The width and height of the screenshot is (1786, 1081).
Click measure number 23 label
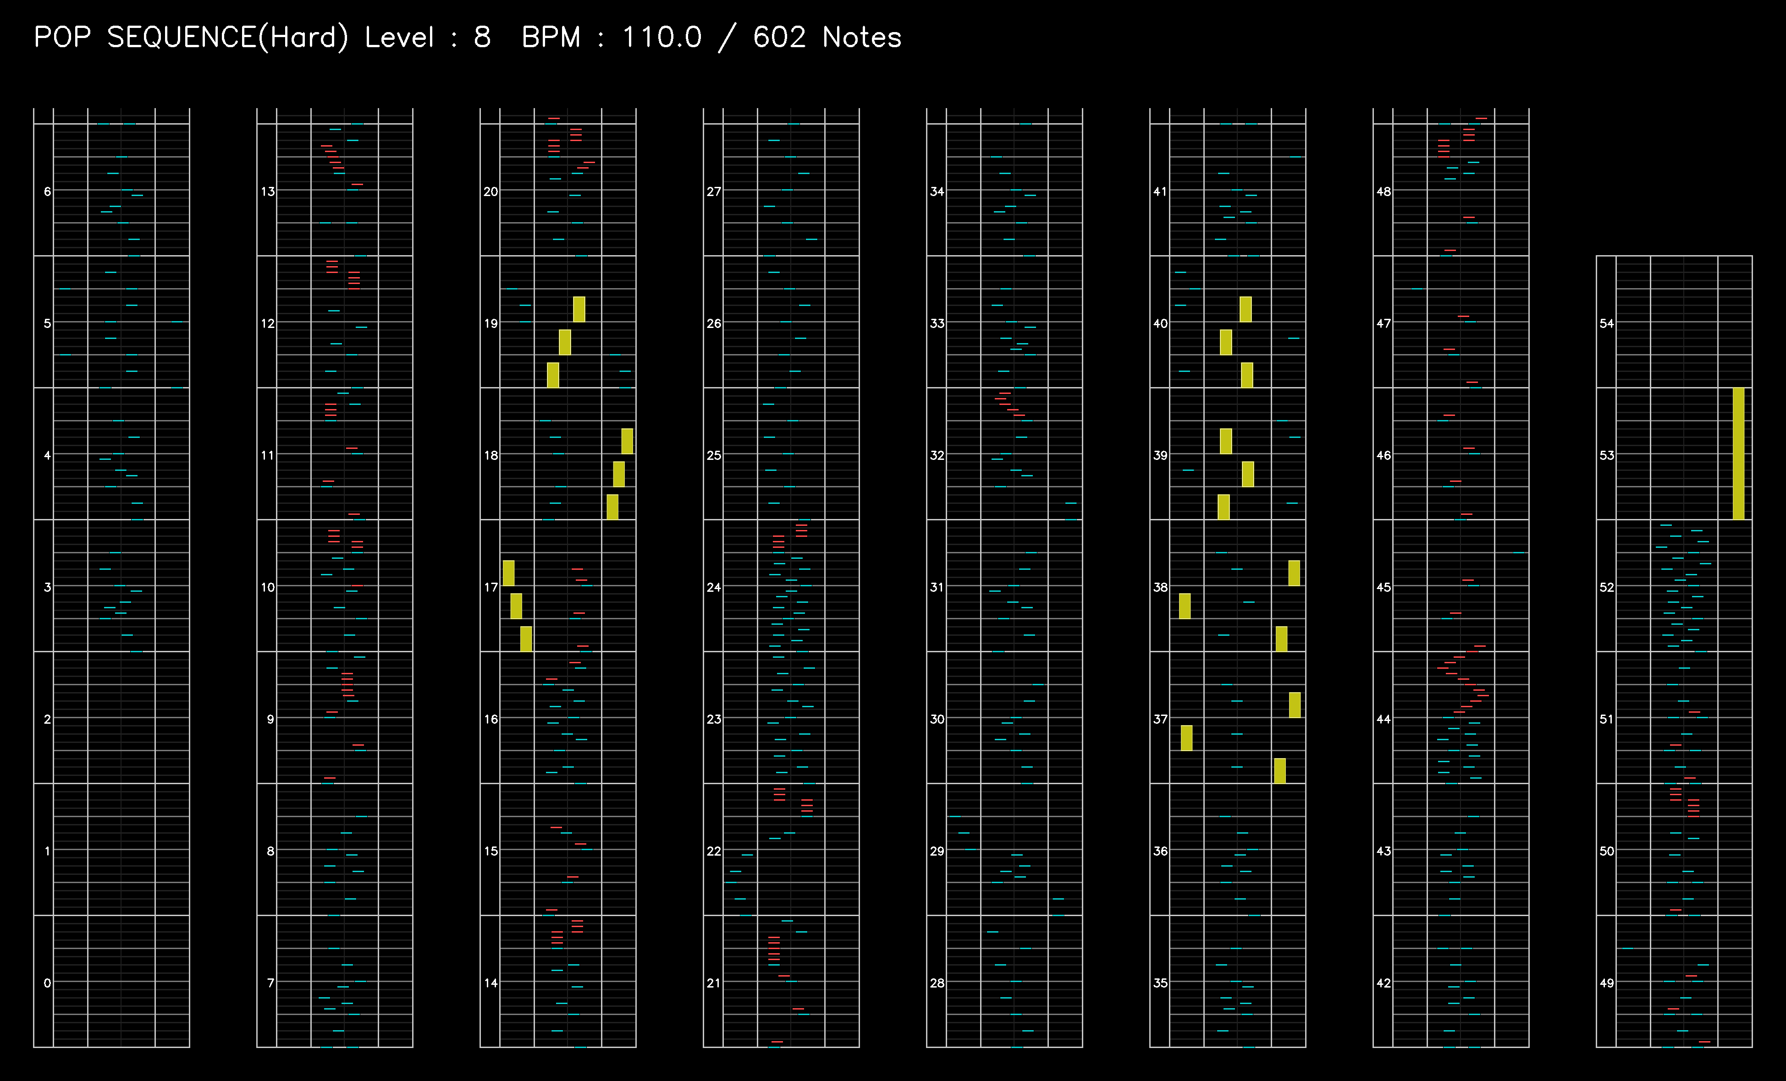pyautogui.click(x=714, y=719)
